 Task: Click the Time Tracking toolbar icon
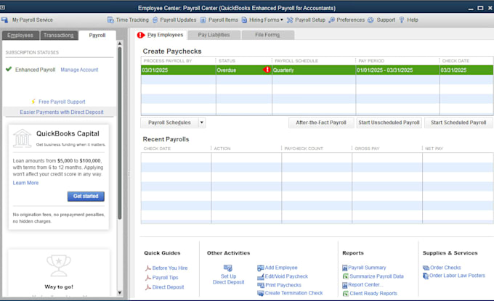(x=110, y=20)
